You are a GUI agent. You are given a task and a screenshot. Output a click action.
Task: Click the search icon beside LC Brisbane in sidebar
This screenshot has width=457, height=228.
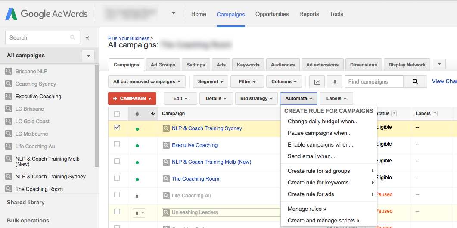9,109
